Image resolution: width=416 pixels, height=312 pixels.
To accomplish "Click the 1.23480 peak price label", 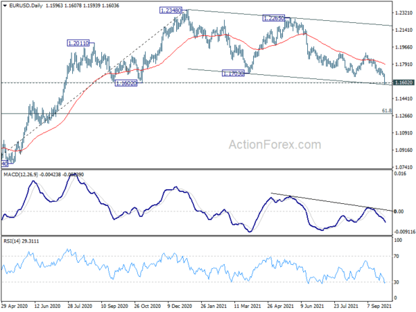I will point(171,10).
